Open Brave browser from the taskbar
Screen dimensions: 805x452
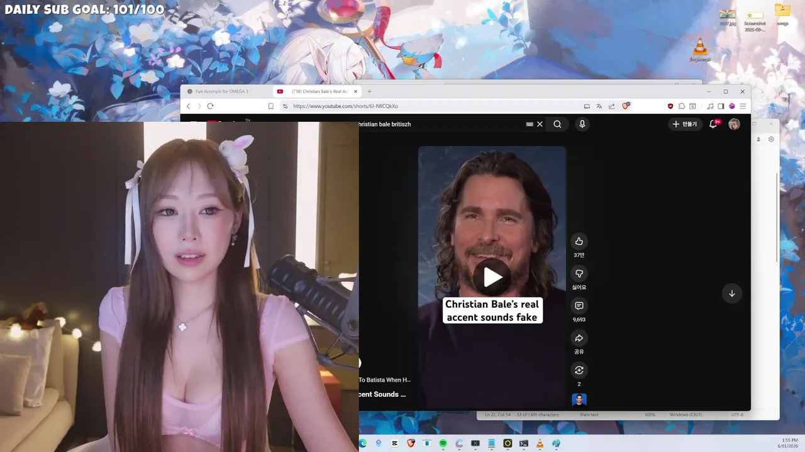click(x=411, y=443)
